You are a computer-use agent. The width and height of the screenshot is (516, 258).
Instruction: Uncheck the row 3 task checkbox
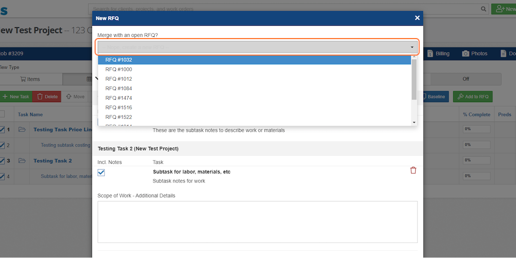point(2,161)
